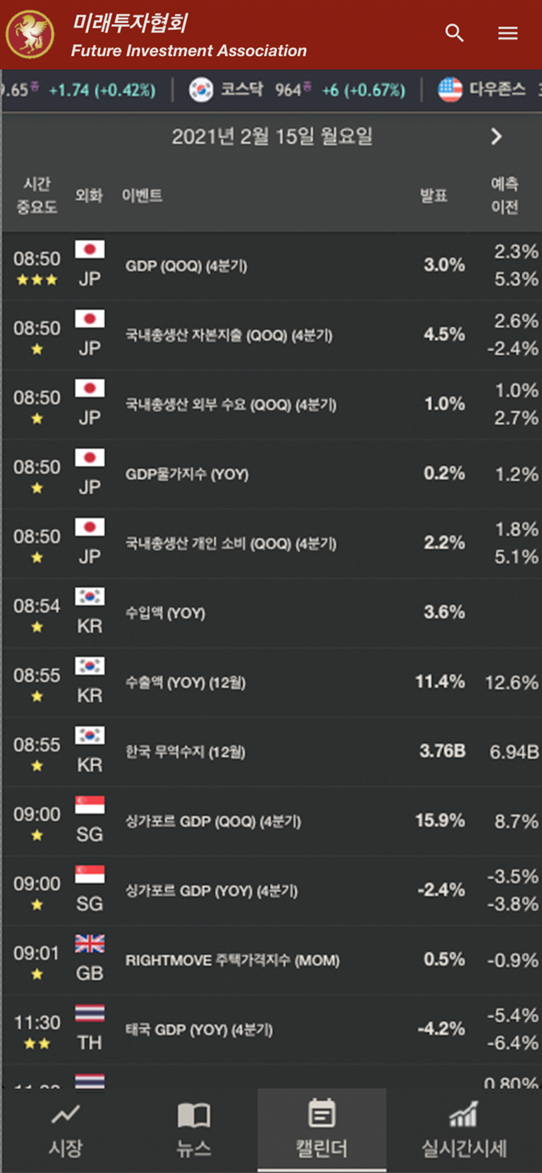The image size is (542, 1173).
Task: Open RIGHTMOVE 주택가격지수 (MOM) event
Action: click(x=271, y=960)
